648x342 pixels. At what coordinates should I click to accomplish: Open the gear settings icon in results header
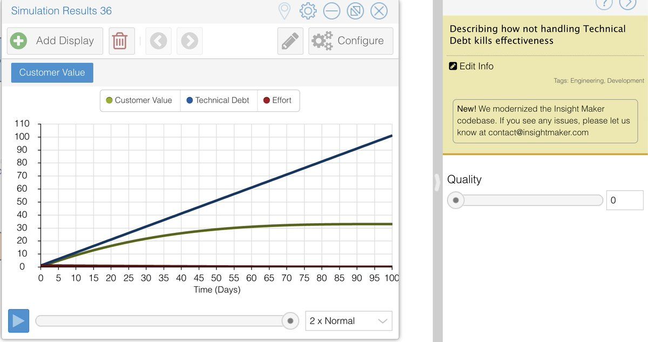point(308,10)
